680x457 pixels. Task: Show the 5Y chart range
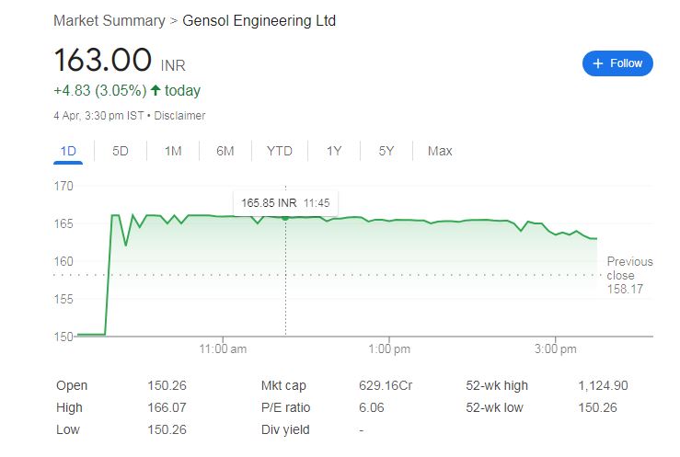click(x=386, y=151)
